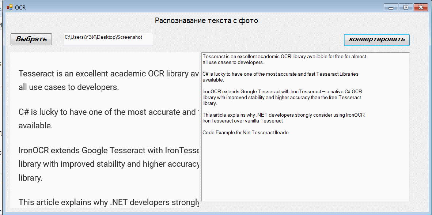Click output line 'IronTesseract over vanilla Tesseract.'

[243, 121]
